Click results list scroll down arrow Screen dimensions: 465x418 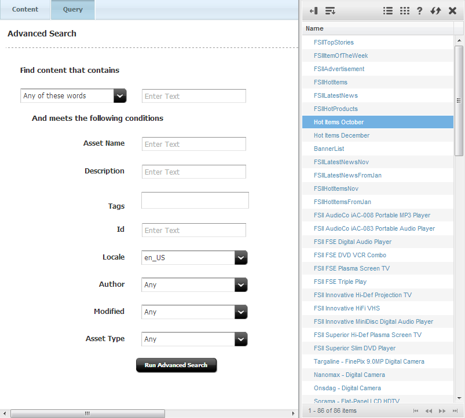(x=459, y=398)
